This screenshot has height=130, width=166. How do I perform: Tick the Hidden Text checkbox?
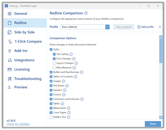(x=51, y=117)
